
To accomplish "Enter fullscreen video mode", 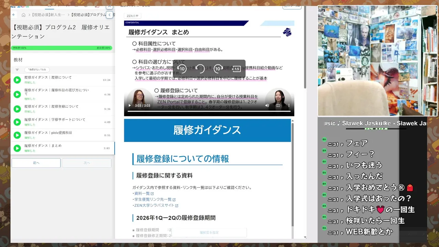I will point(278,105).
